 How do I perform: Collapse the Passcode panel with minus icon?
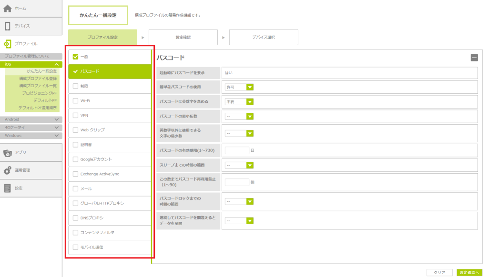[474, 58]
